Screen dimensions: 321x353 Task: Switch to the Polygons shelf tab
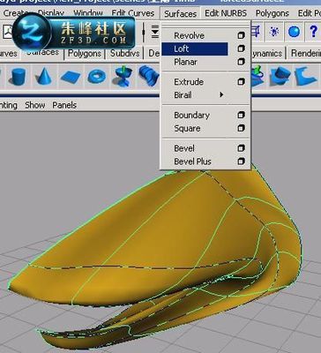click(x=85, y=54)
